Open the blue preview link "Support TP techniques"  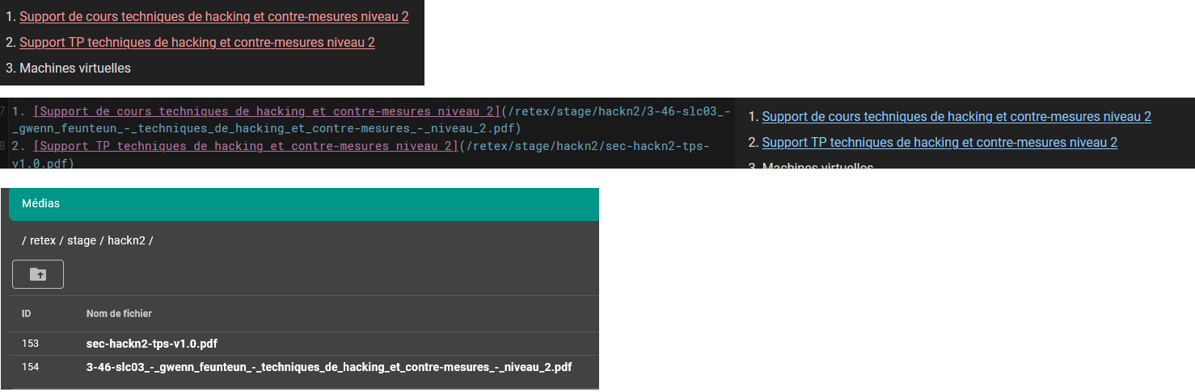[940, 142]
